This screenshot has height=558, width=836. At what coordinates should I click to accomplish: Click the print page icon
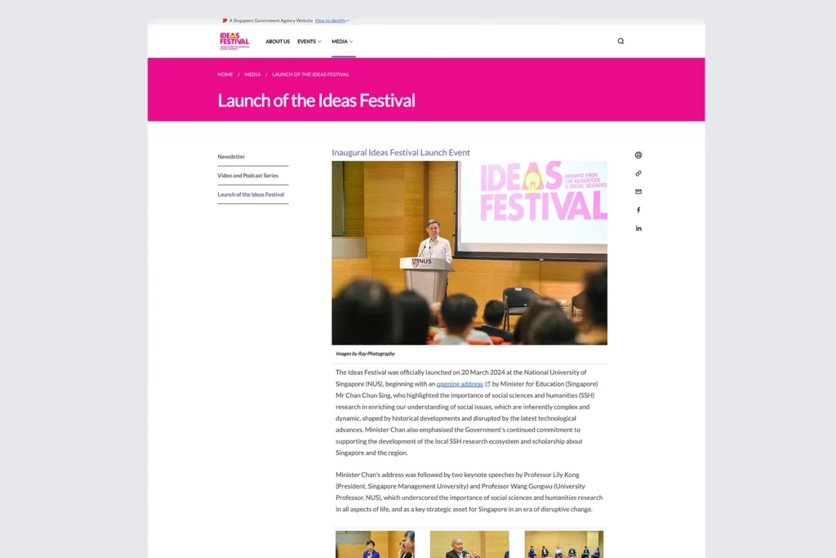(638, 155)
